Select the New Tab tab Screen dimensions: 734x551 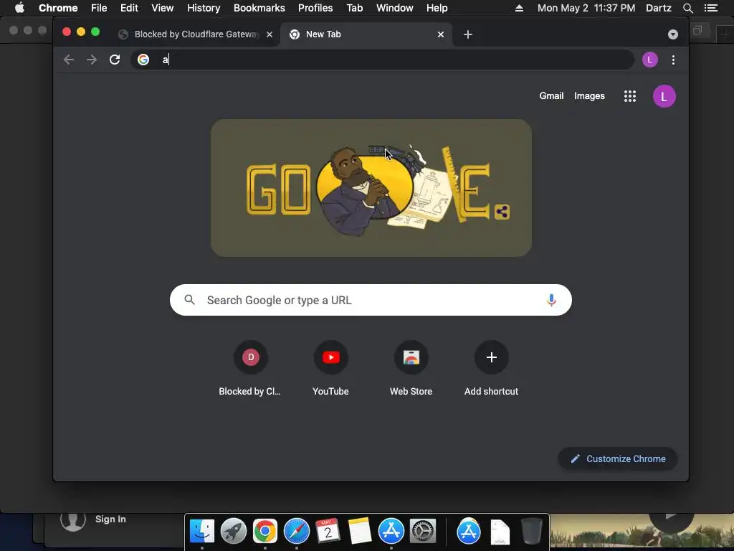[x=366, y=34]
